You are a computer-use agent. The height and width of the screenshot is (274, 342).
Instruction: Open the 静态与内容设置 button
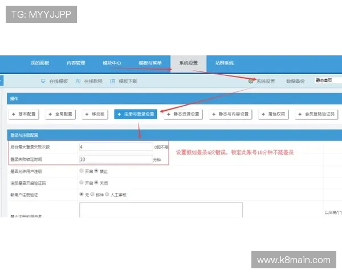[x=230, y=114]
